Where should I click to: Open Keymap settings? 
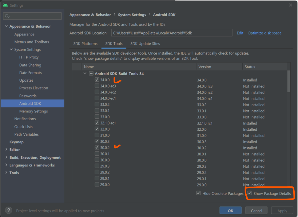[17, 142]
